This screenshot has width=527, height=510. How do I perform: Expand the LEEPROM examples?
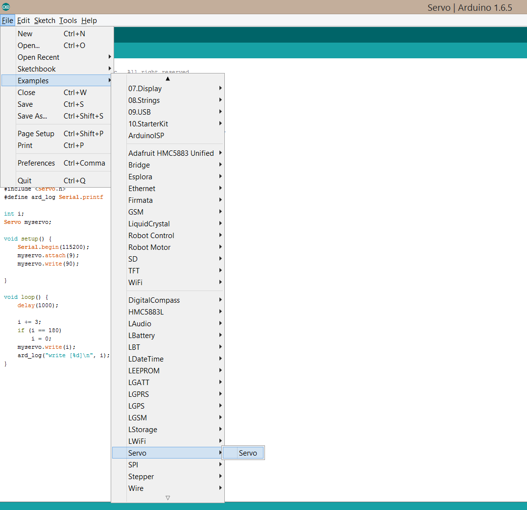click(x=168, y=371)
